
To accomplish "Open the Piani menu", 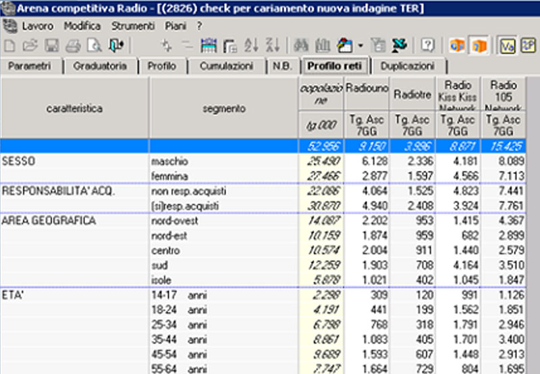I will [175, 26].
